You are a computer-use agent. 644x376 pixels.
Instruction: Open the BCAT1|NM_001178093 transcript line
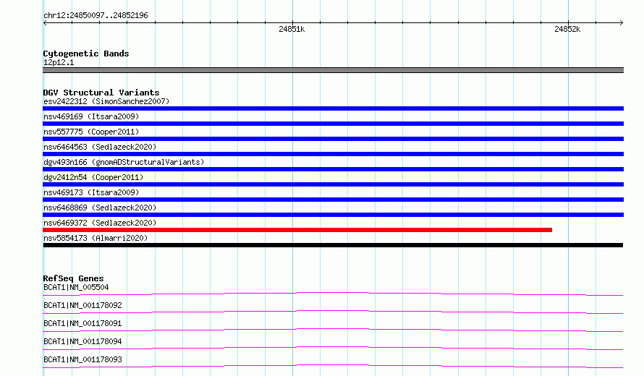point(333,366)
